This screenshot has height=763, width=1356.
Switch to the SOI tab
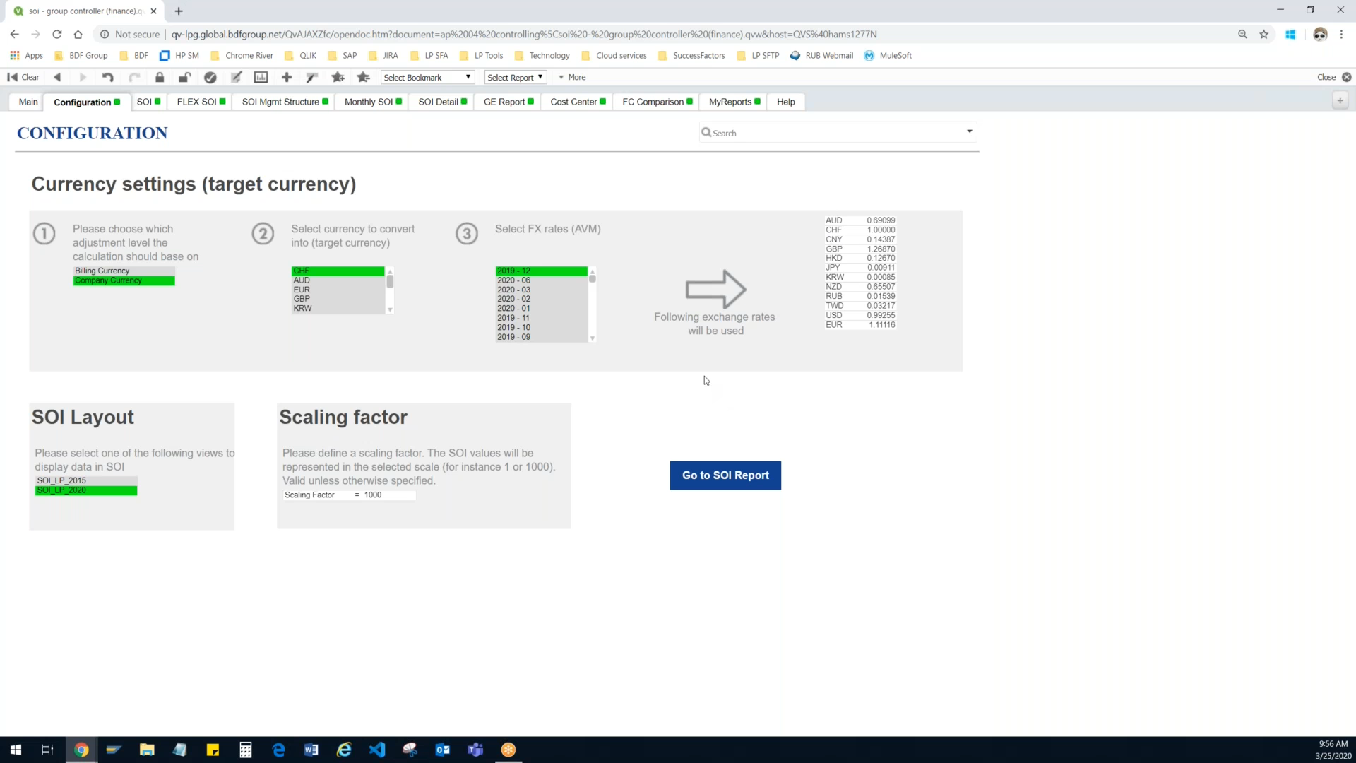[x=148, y=102]
